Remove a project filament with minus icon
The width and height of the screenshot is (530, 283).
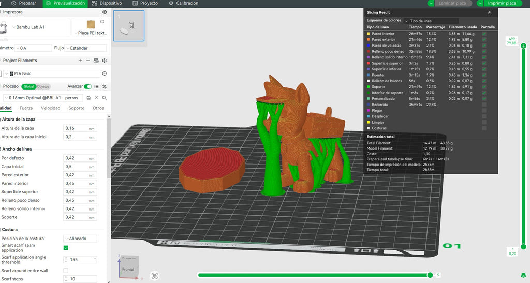click(x=88, y=61)
